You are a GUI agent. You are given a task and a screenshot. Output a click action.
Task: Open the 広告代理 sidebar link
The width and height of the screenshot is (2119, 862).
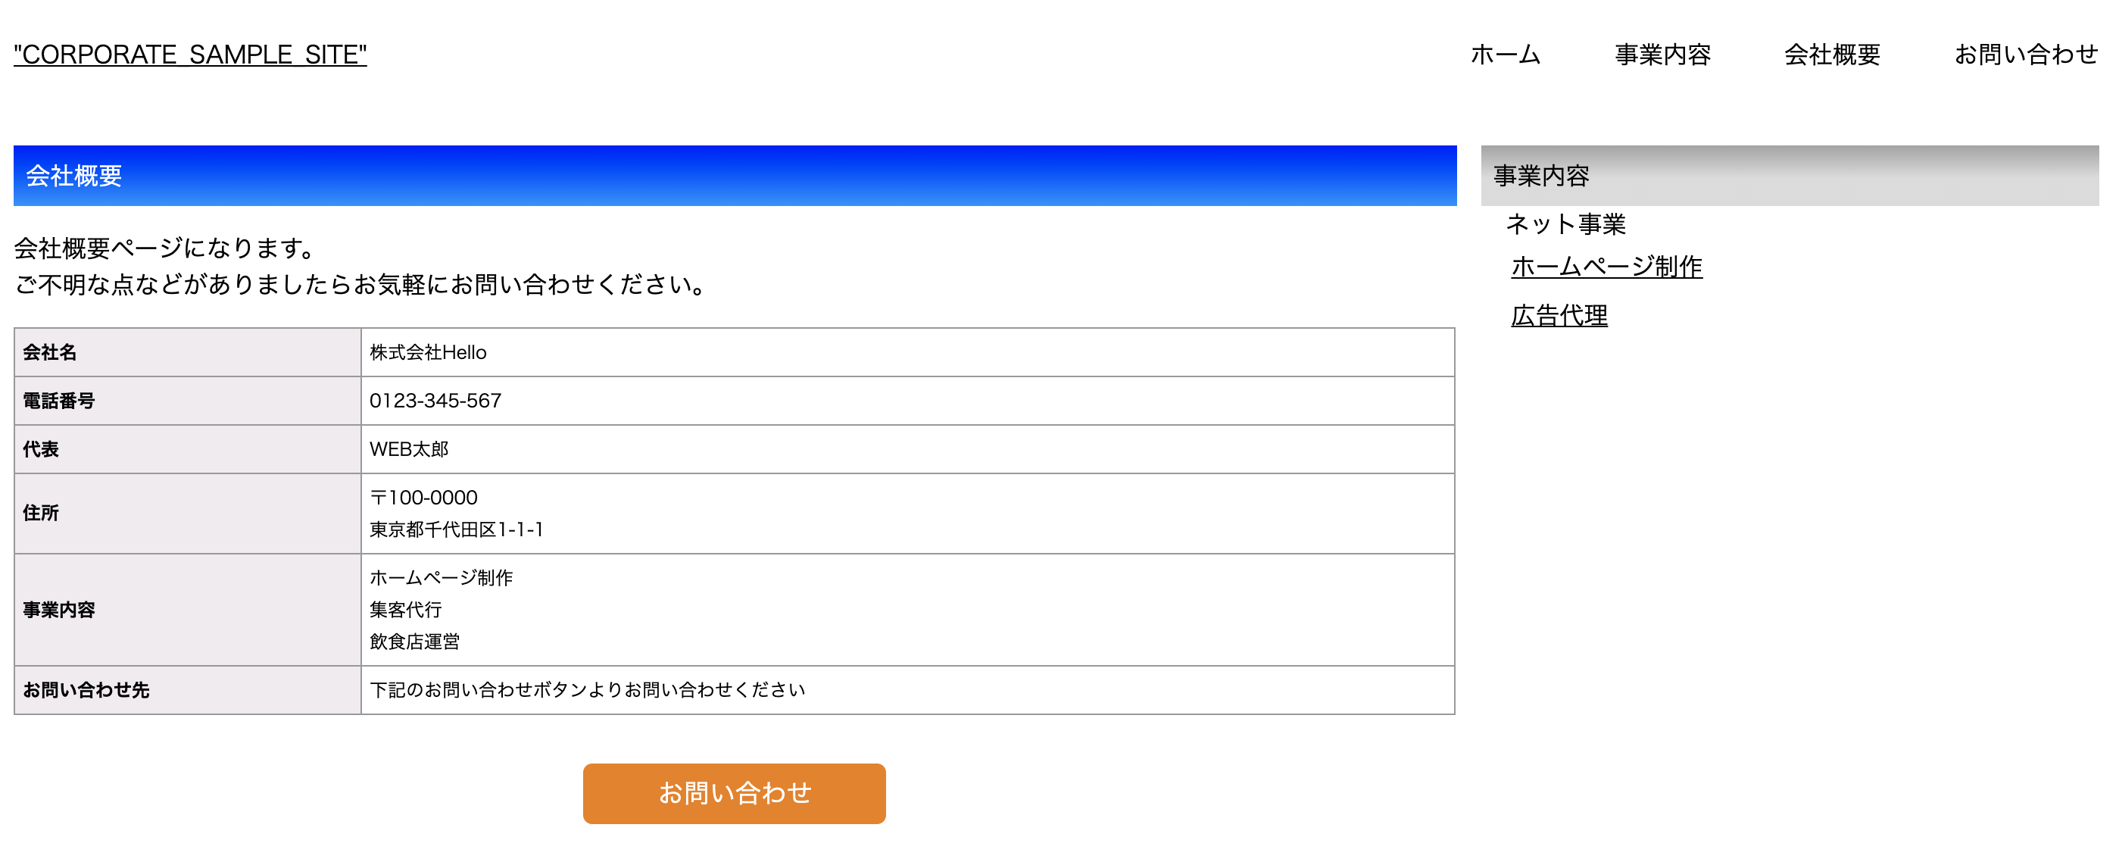(x=1559, y=315)
